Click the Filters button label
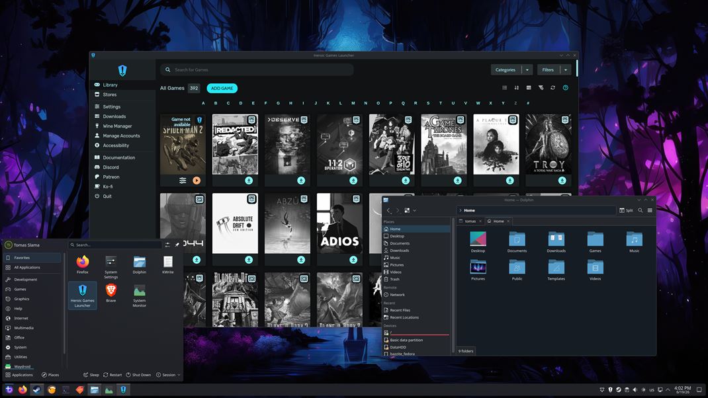708x398 pixels. click(548, 70)
